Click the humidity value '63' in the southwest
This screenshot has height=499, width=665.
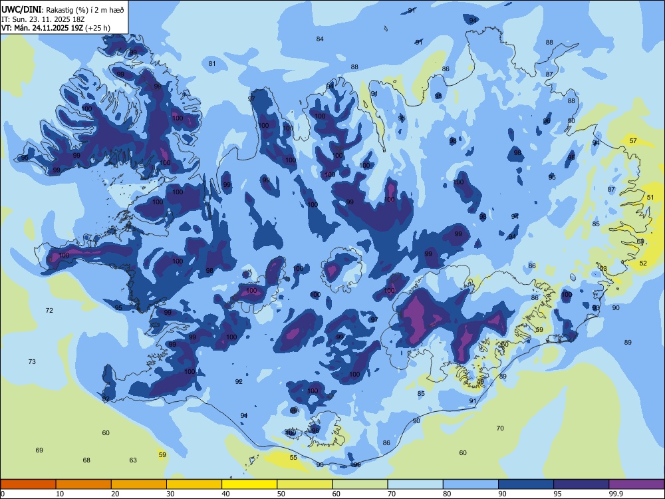(x=133, y=460)
